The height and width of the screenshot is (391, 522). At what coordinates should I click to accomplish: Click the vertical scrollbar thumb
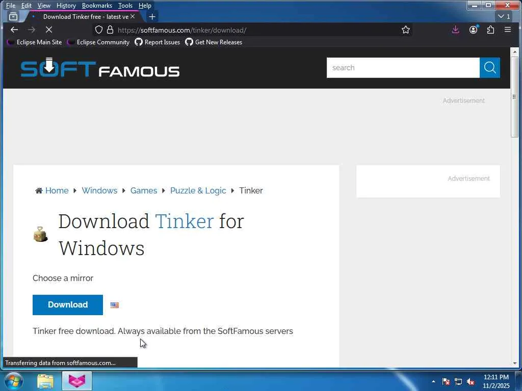click(x=515, y=96)
